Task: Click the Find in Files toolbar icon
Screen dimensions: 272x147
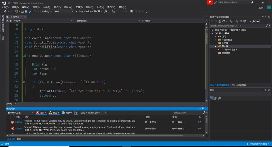Action: click(105, 11)
